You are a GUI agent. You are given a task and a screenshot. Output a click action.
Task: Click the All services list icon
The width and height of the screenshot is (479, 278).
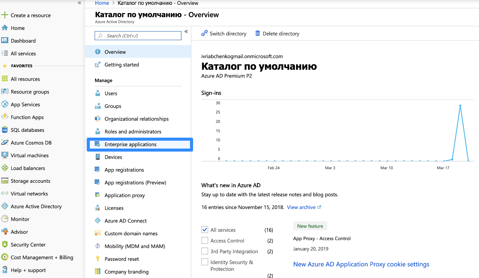(x=5, y=53)
